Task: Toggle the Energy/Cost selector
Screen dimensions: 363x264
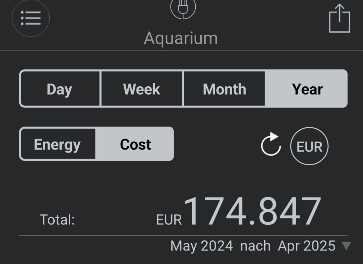Action: [x=96, y=144]
